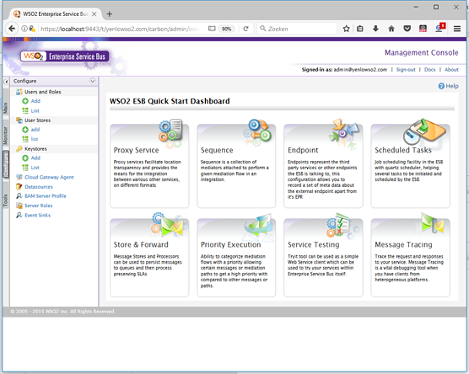
Task: Open the browser hamburger menu
Action: (457, 29)
